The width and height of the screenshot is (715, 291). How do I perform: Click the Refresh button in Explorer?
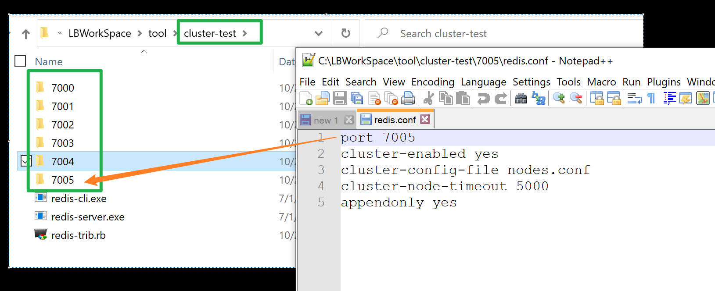point(346,33)
